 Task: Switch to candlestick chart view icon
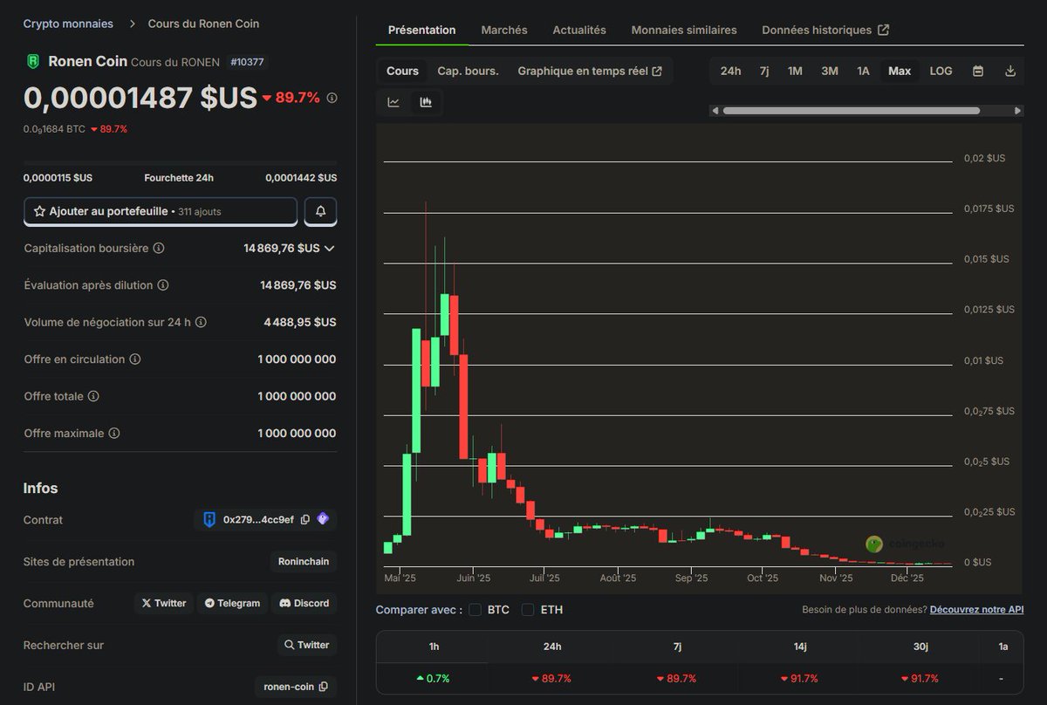(x=426, y=102)
